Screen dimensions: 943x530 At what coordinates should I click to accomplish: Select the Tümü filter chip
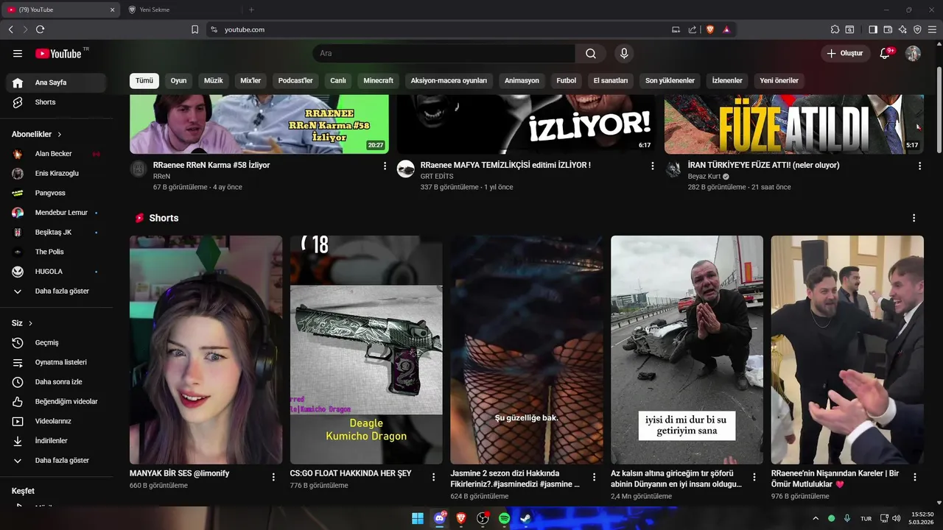(x=144, y=80)
